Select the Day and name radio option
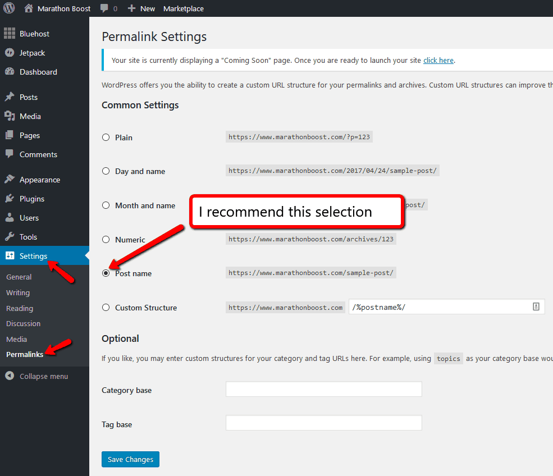Viewport: 553px width, 476px height. [106, 171]
